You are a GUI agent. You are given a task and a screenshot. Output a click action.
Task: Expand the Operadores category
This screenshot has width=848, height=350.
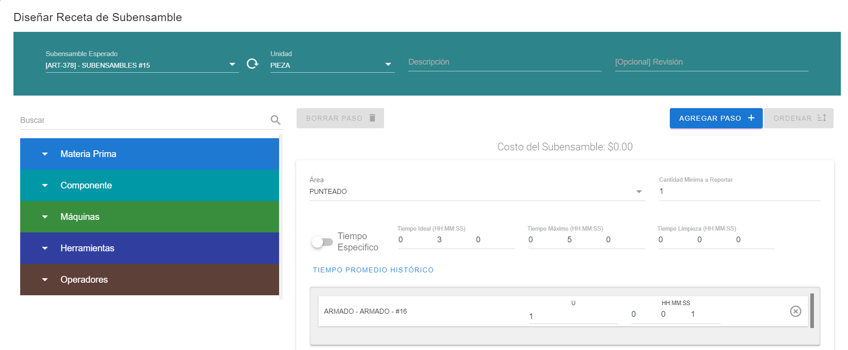pyautogui.click(x=45, y=280)
